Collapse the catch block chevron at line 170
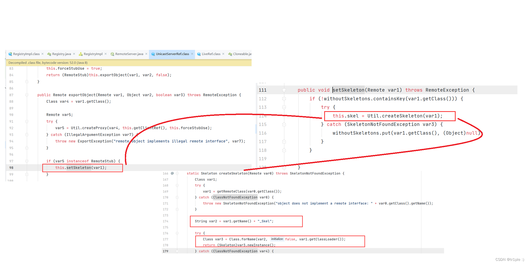The image size is (528, 264). pyautogui.click(x=177, y=197)
